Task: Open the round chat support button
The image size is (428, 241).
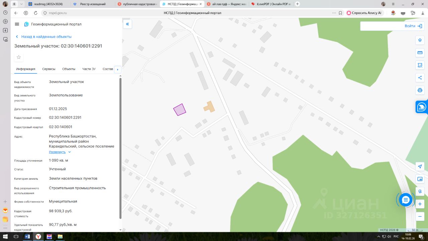Action: pyautogui.click(x=406, y=200)
